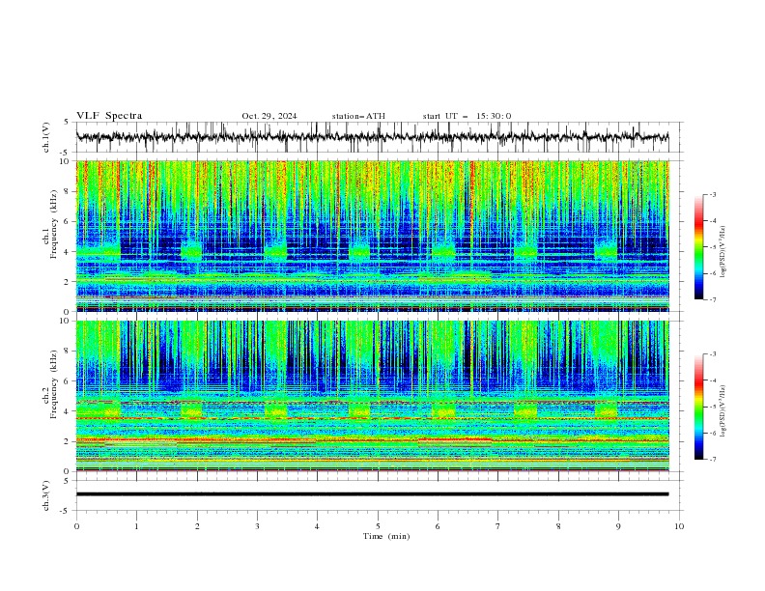Select the date text "Oct. 29, 2024"
This screenshot has width=765, height=591.
(269, 116)
